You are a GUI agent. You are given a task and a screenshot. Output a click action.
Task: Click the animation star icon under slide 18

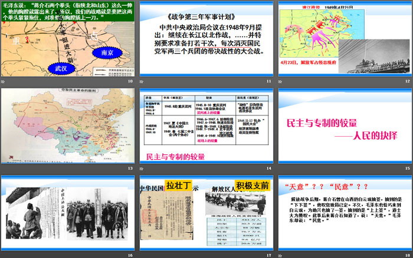click(x=280, y=256)
